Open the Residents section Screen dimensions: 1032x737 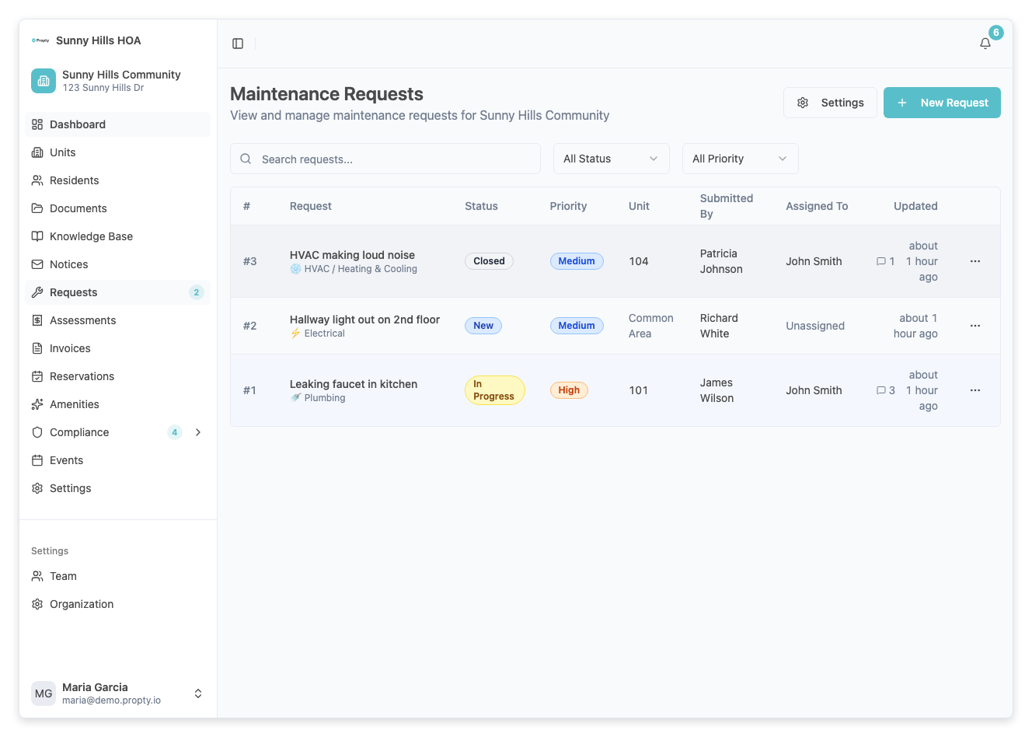pyautogui.click(x=37, y=180)
